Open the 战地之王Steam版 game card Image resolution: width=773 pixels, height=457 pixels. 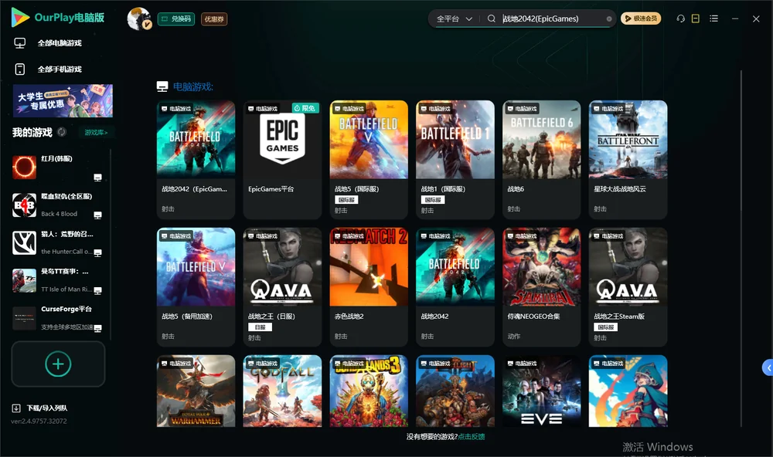(628, 287)
